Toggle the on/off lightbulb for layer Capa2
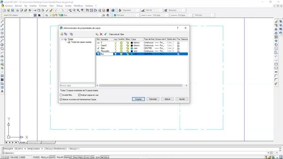This screenshot has height=159, width=283. [115, 45]
